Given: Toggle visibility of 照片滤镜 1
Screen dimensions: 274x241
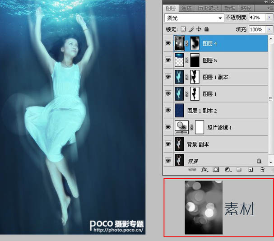Looking at the screenshot, I should [x=168, y=127].
